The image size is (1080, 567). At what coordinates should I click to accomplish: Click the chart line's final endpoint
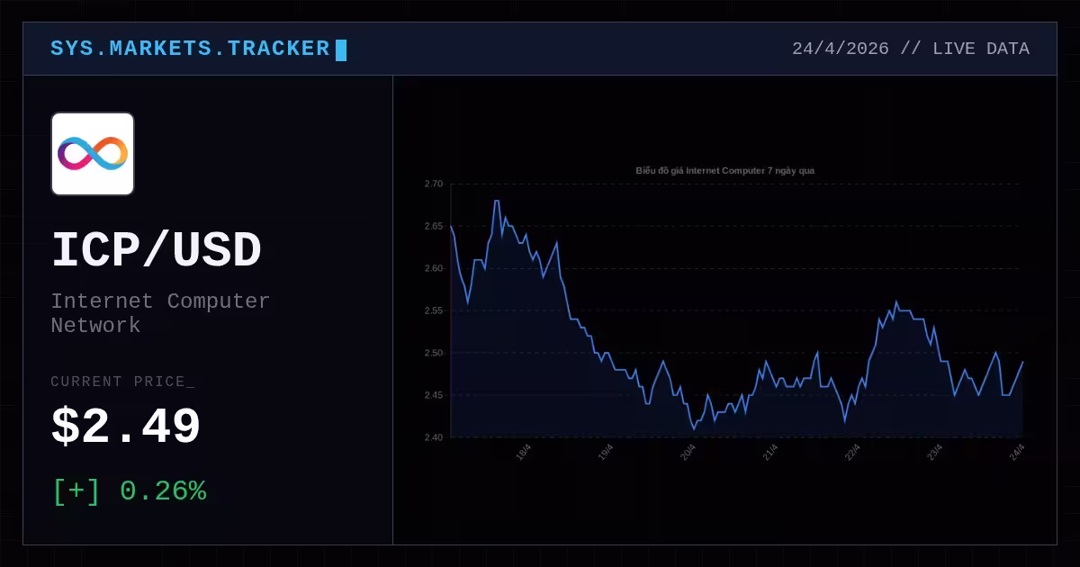(x=1022, y=362)
